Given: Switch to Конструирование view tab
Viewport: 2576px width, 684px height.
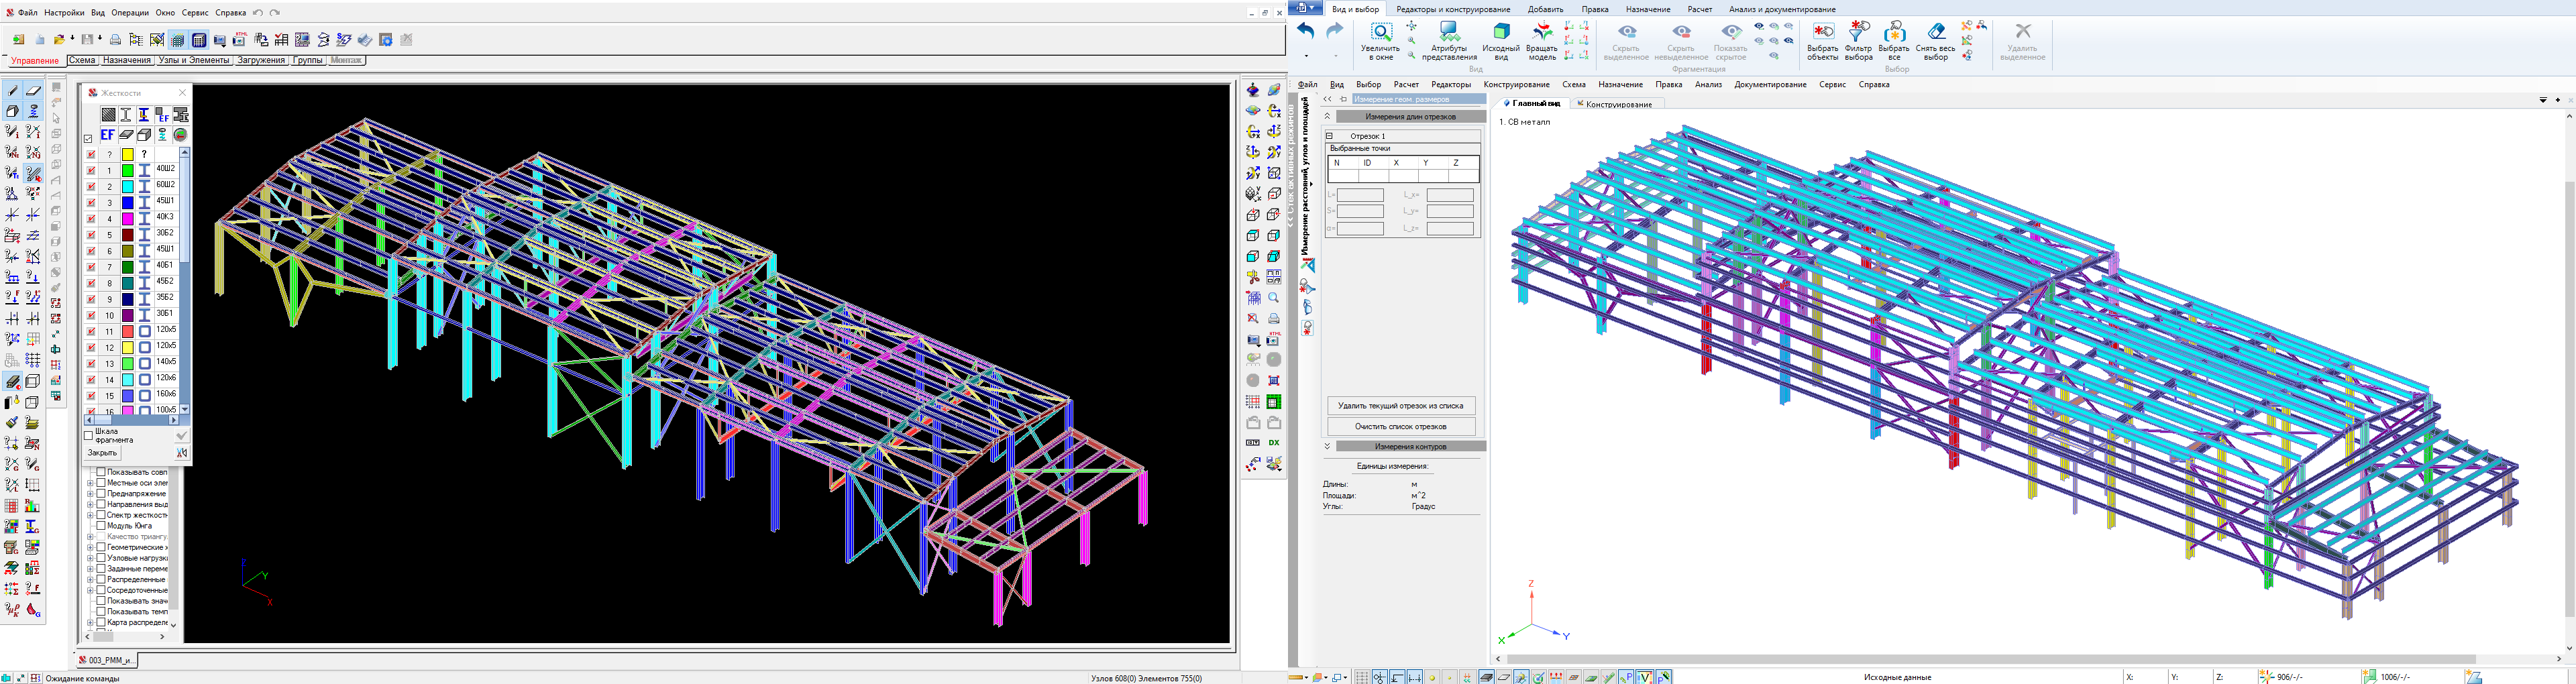Looking at the screenshot, I should (1618, 104).
